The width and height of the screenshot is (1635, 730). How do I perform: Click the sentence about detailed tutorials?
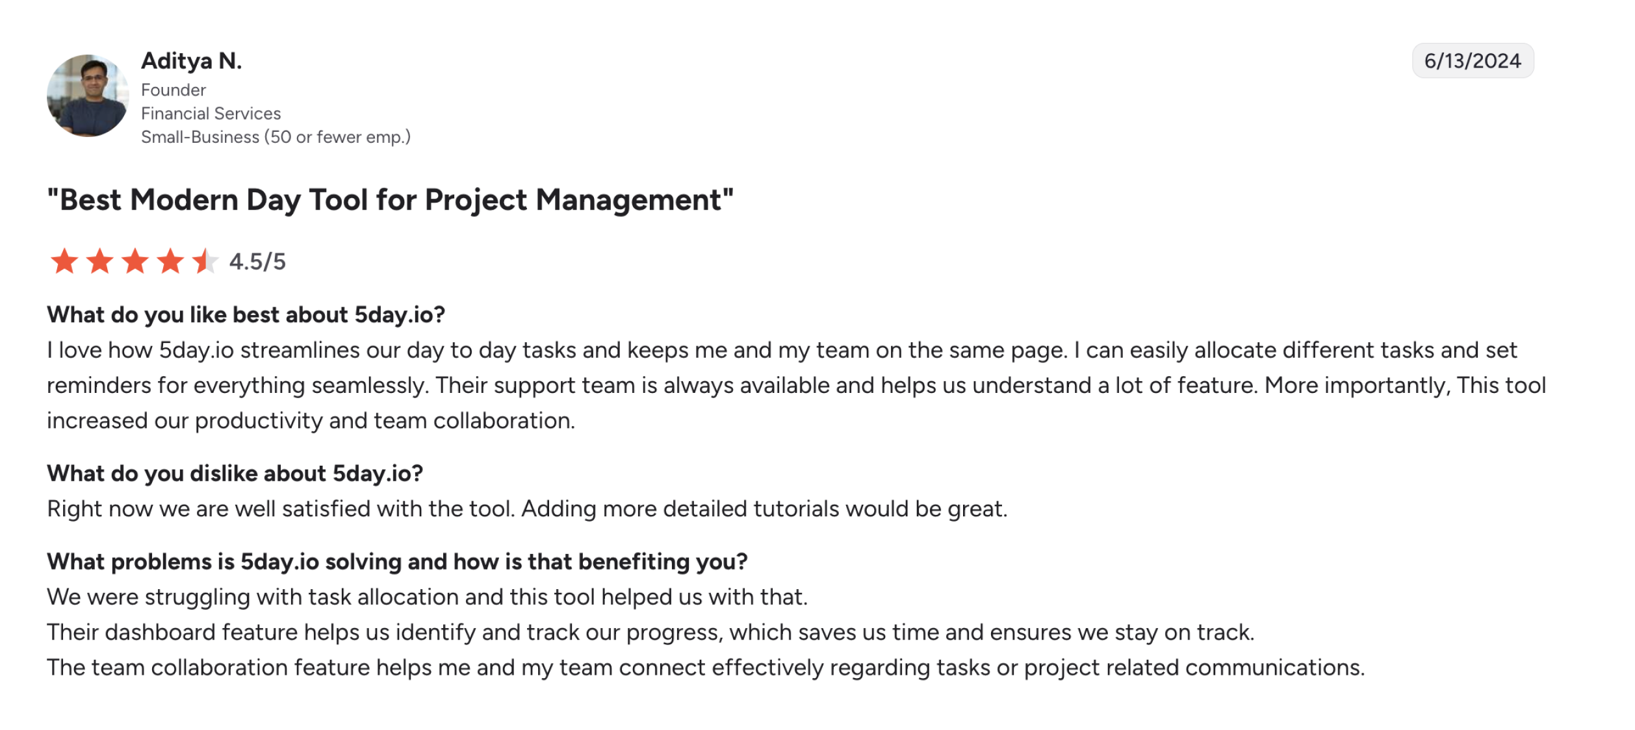[x=764, y=509]
